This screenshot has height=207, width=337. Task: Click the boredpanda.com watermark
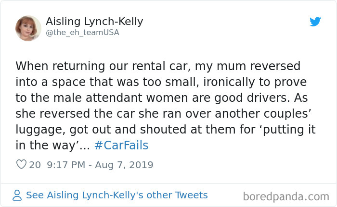click(286, 196)
